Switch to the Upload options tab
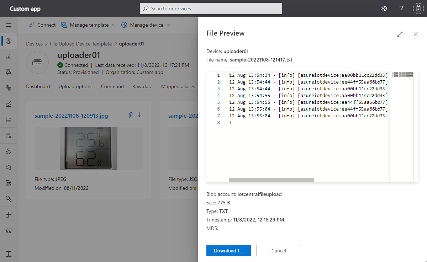 point(75,86)
